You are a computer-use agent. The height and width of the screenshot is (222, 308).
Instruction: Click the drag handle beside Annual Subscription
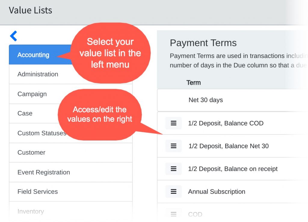173,192
